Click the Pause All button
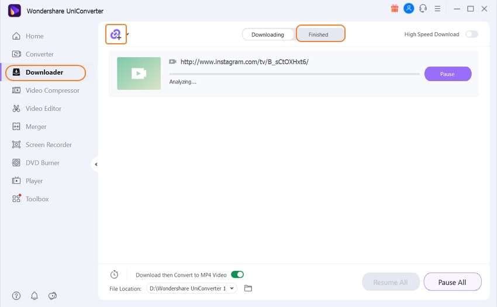The width and height of the screenshot is (497, 307). [x=453, y=282]
